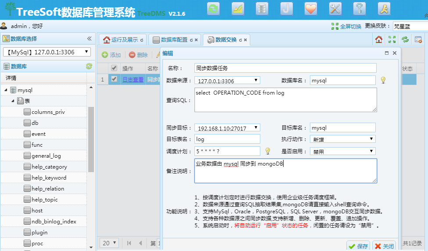Click the 数据库名 input field
The image size is (428, 251).
[343, 80]
